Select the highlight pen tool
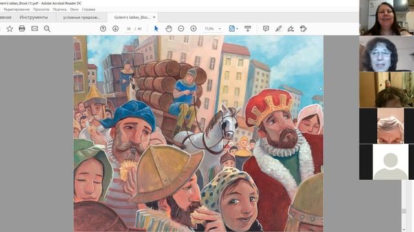The width and height of the screenshot is (414, 232). (278, 28)
